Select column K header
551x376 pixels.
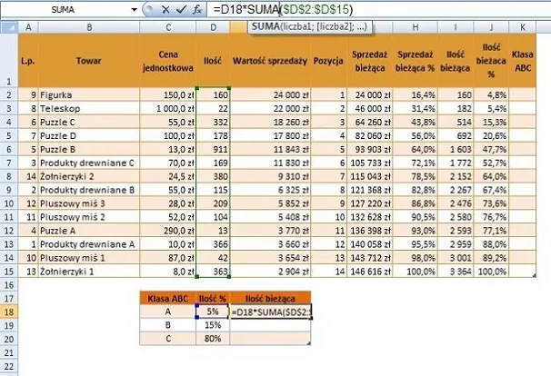pyautogui.click(x=523, y=27)
